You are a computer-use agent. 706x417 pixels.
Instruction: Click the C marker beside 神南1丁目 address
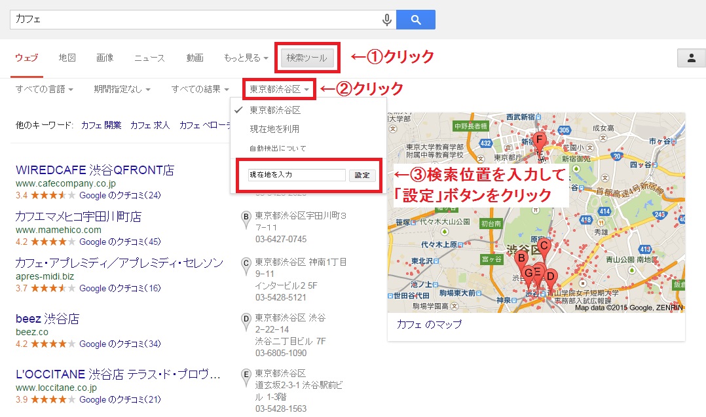[246, 265]
